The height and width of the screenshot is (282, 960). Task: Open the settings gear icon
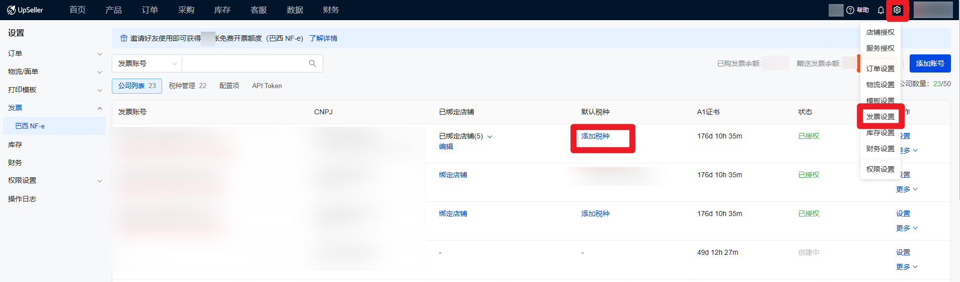(x=897, y=10)
